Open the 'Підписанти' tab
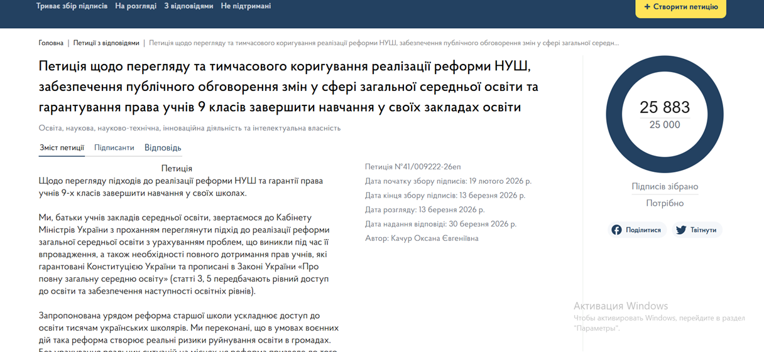The image size is (764, 352). pos(114,148)
